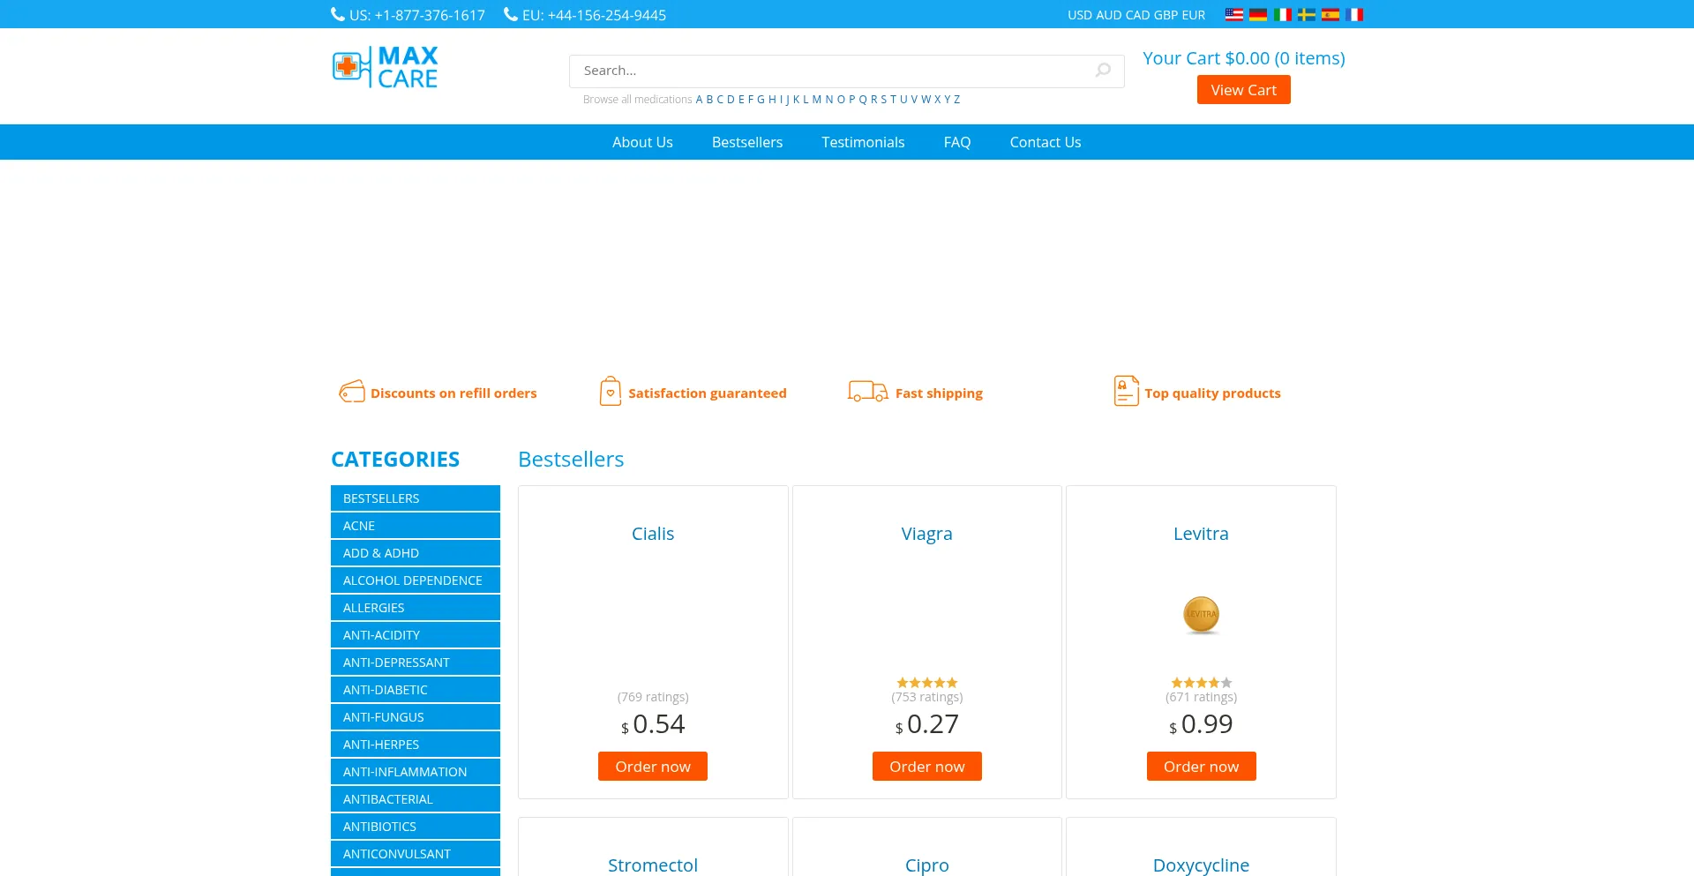Focus the Search input field
The width and height of the screenshot is (1694, 876).
click(x=829, y=71)
